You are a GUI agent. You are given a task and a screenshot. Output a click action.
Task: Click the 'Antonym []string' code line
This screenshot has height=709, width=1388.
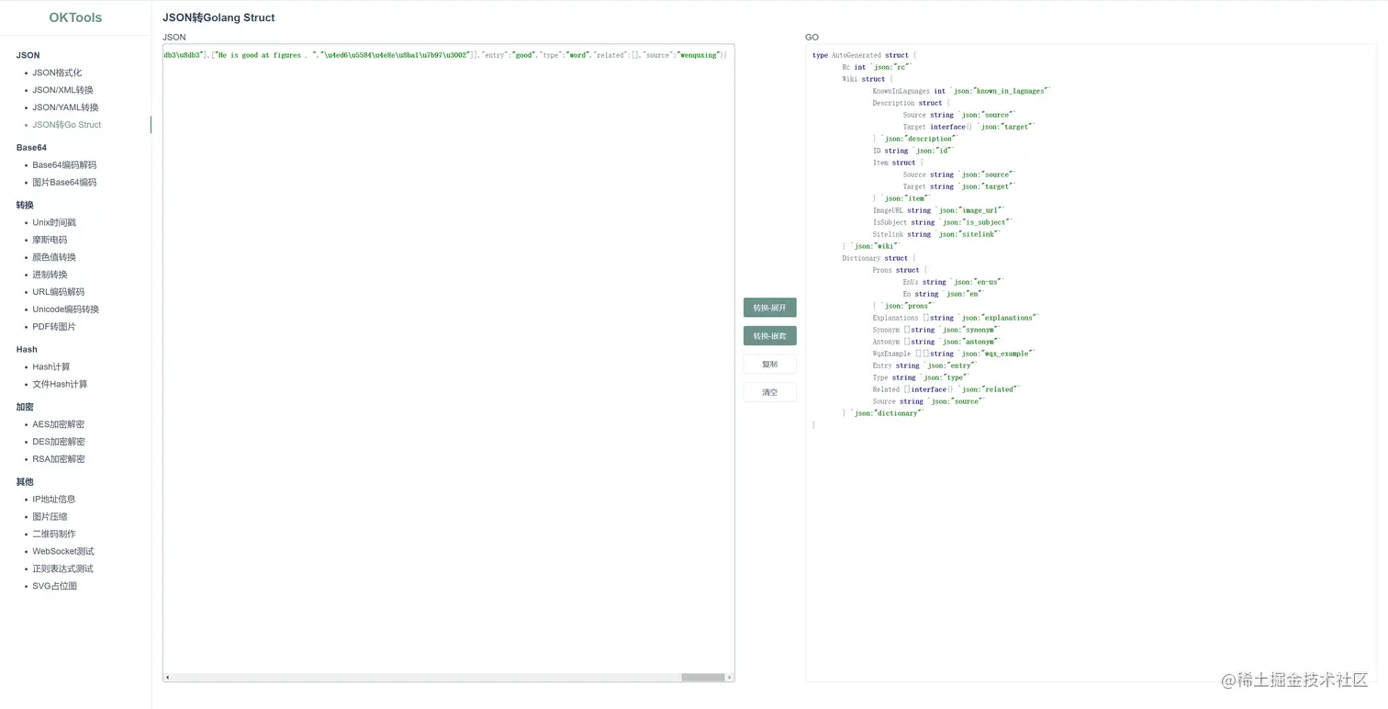(x=937, y=342)
